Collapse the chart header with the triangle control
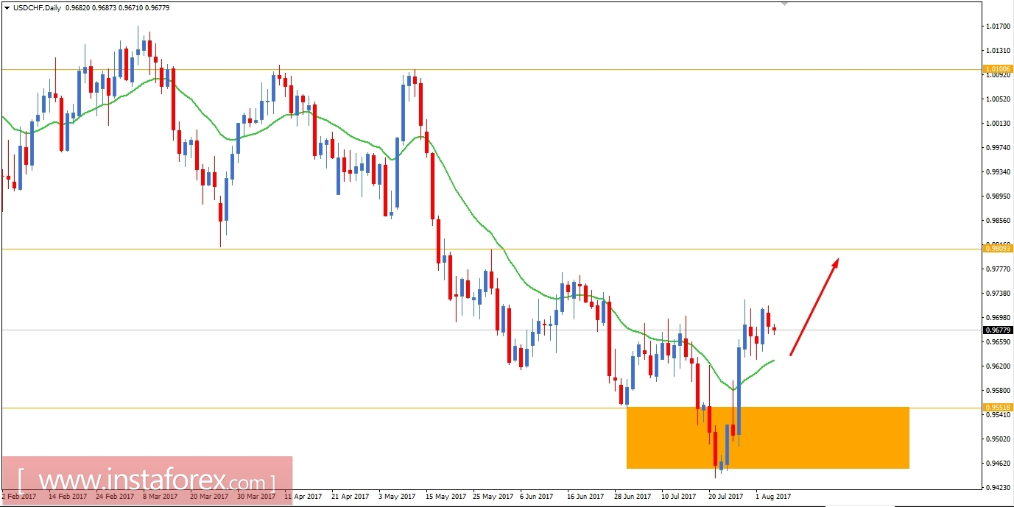 coord(8,7)
